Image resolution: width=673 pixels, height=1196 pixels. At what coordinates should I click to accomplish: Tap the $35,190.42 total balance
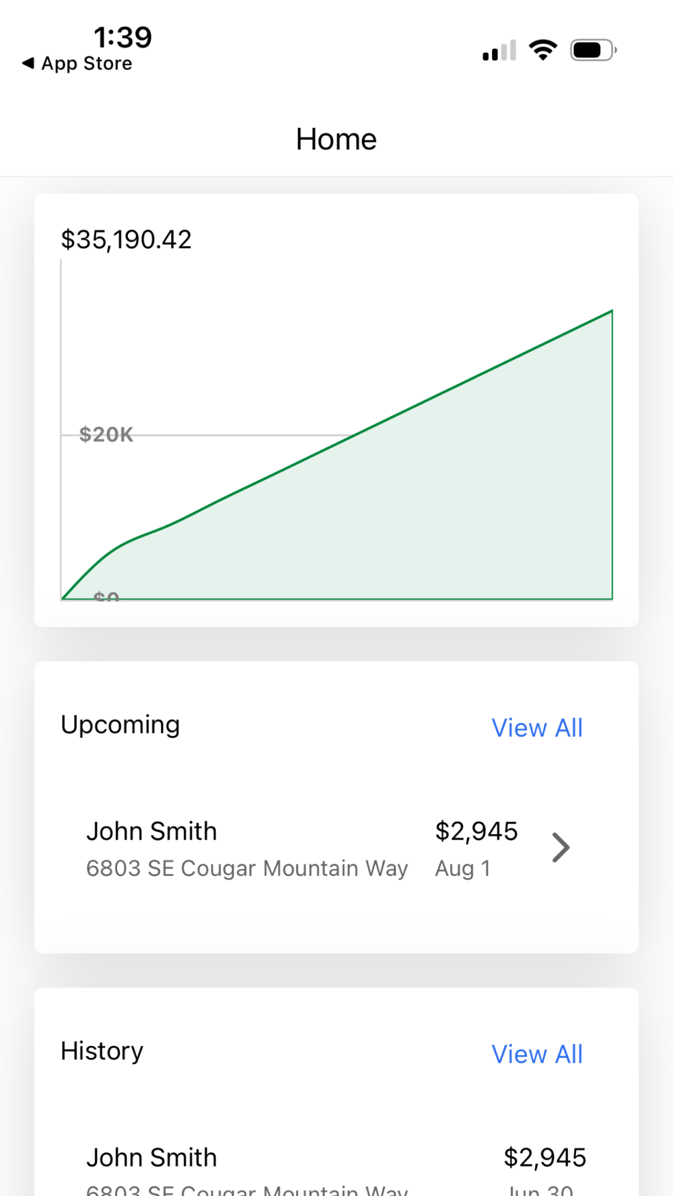point(127,239)
